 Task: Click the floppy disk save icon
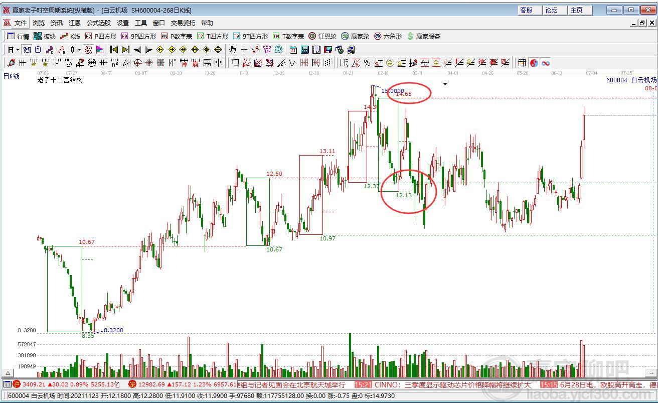[328, 50]
